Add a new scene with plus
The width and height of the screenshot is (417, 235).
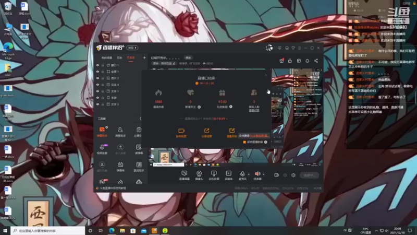pos(144,57)
